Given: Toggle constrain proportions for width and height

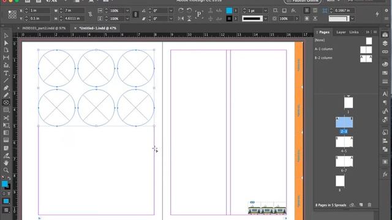Looking at the screenshot, I should 90,15.
